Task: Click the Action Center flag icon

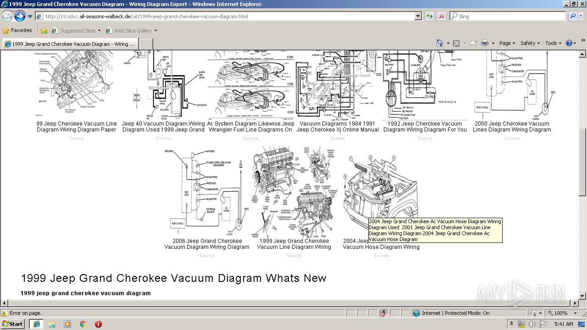Action: click(x=543, y=324)
